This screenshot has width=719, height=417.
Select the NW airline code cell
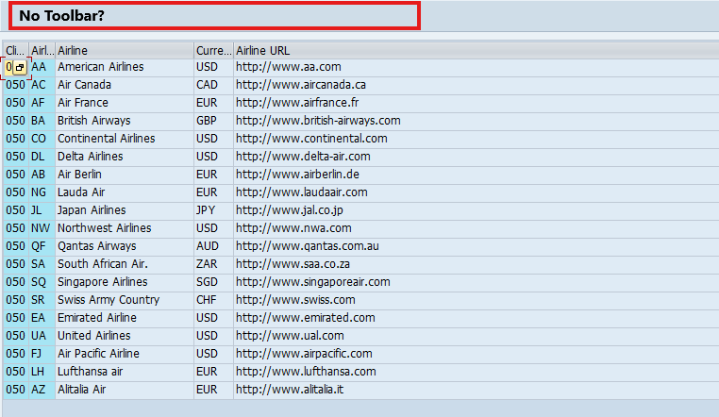coord(42,227)
